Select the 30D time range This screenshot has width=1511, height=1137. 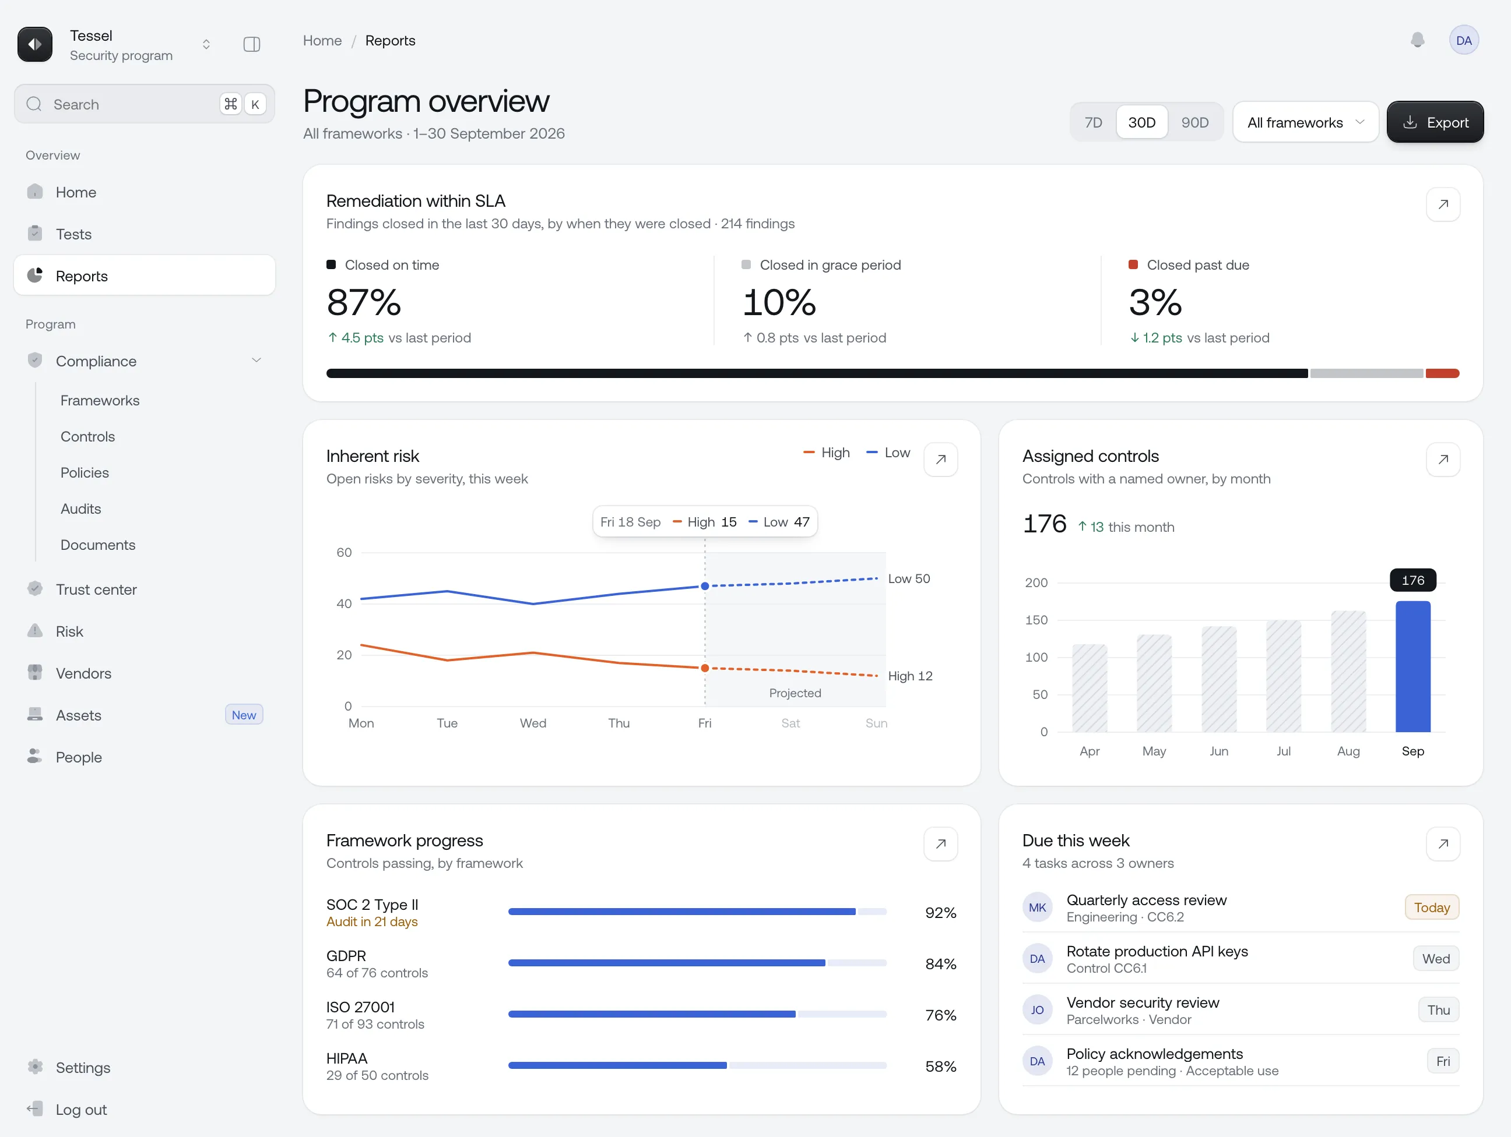pyautogui.click(x=1141, y=122)
